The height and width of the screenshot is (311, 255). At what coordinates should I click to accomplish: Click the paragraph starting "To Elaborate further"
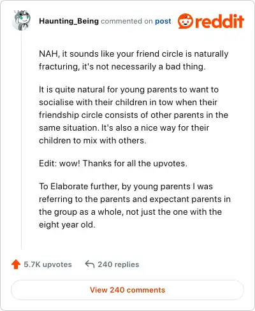click(135, 205)
